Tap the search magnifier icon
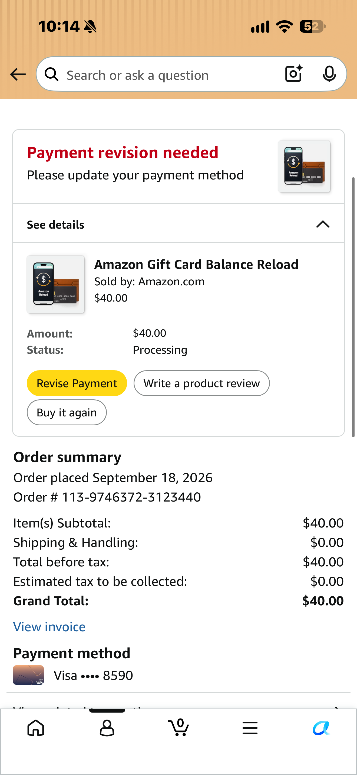 tap(52, 74)
